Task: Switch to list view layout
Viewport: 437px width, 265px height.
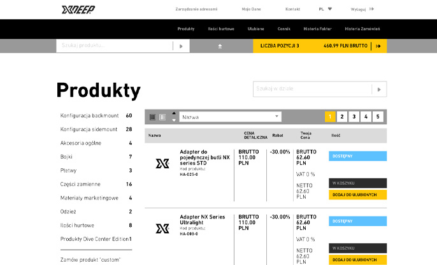Action: (153, 117)
